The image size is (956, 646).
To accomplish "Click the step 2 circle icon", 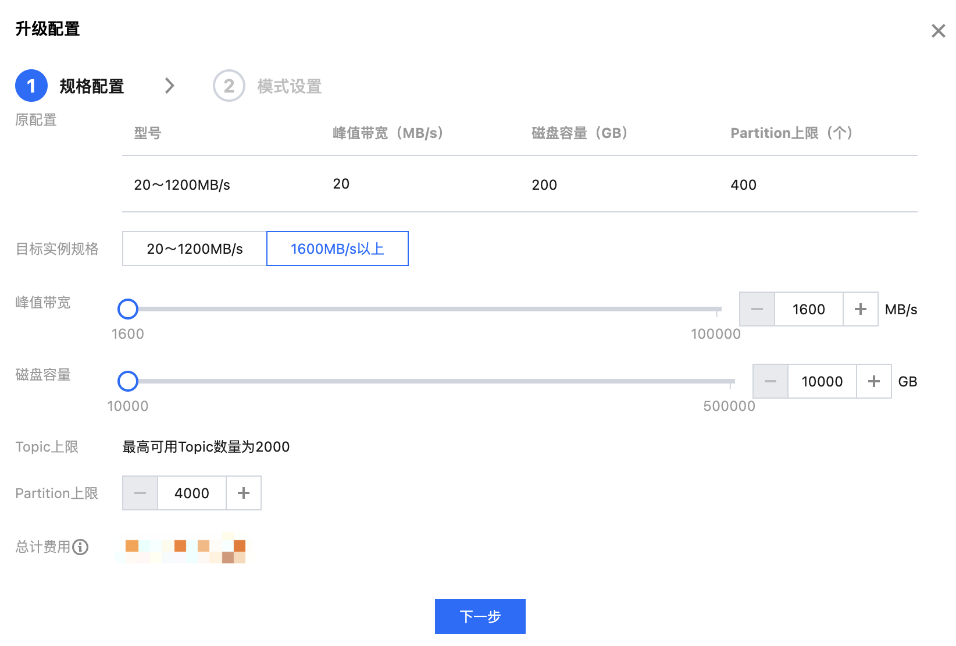I will [229, 85].
